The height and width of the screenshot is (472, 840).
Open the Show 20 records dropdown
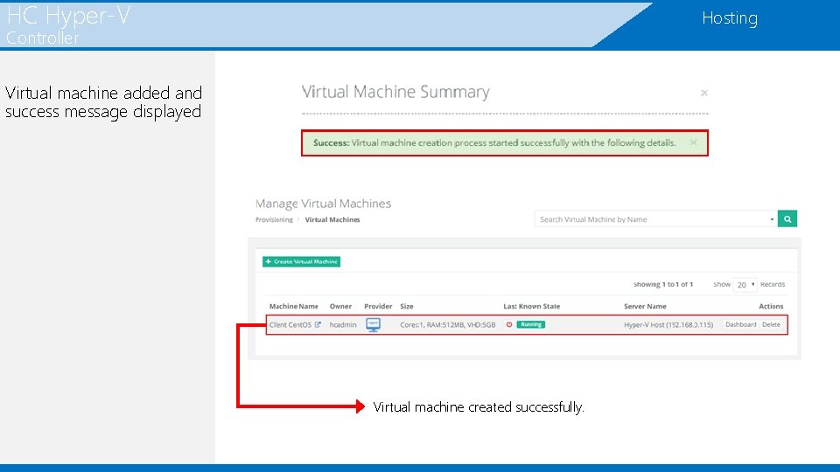point(745,285)
